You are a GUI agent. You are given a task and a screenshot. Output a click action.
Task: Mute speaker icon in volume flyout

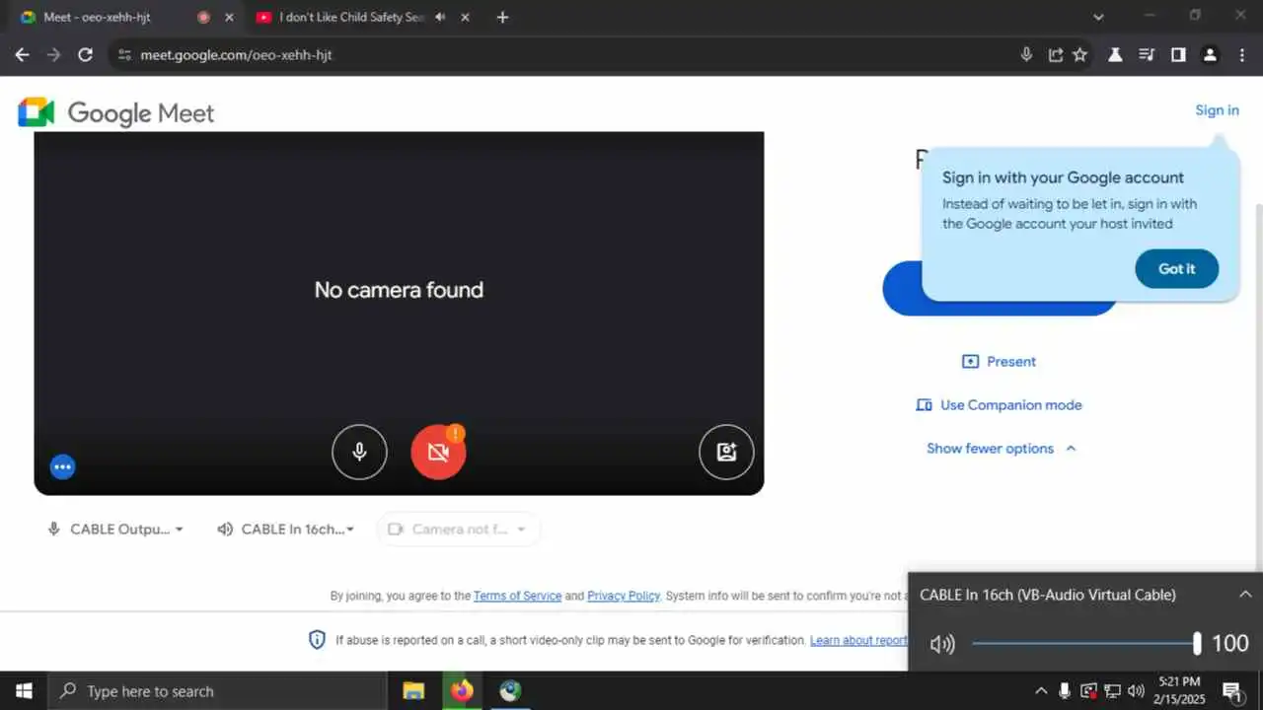point(942,645)
